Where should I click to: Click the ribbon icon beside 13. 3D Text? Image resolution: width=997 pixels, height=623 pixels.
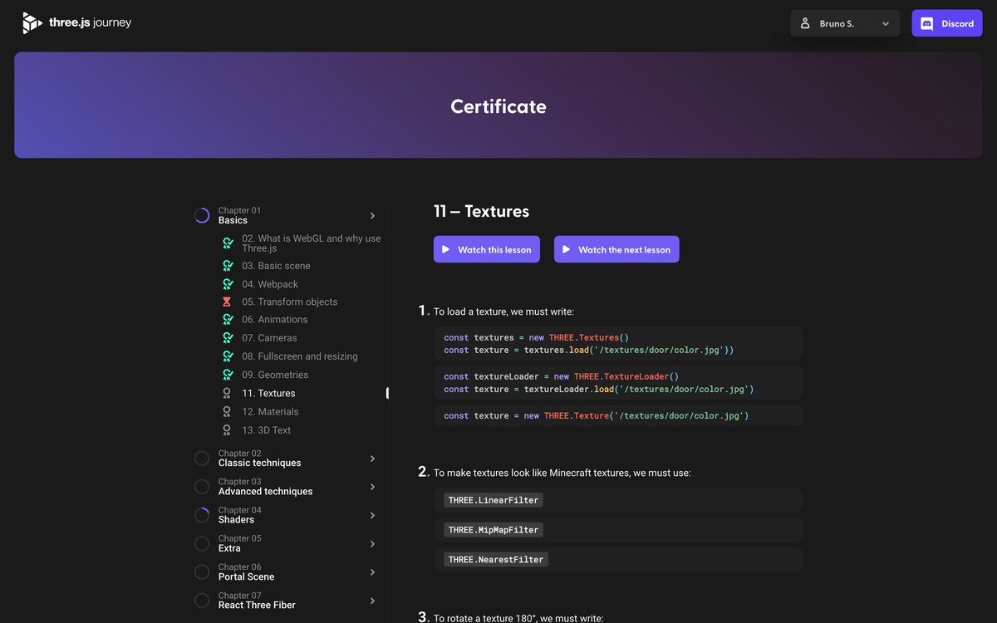[227, 430]
